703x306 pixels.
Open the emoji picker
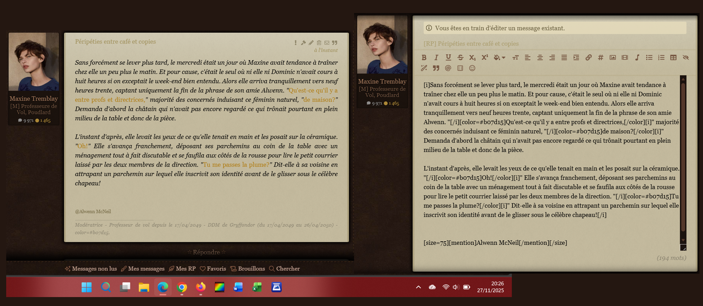pos(472,68)
